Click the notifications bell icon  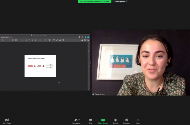tap(85, 37)
